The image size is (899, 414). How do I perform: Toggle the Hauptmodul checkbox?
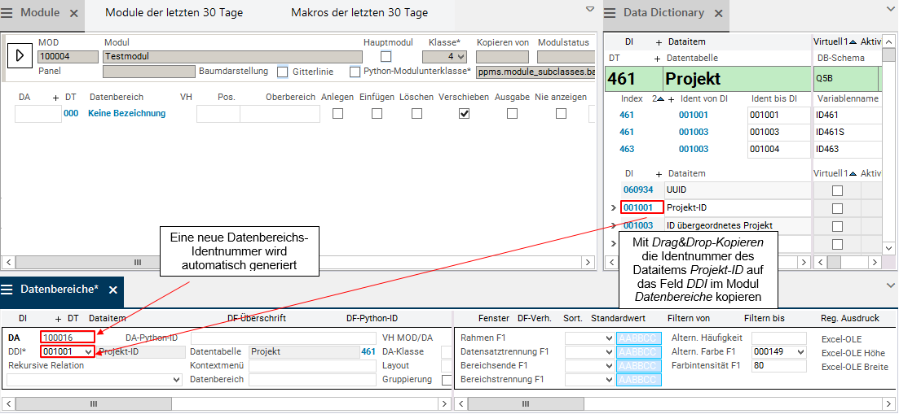(386, 57)
